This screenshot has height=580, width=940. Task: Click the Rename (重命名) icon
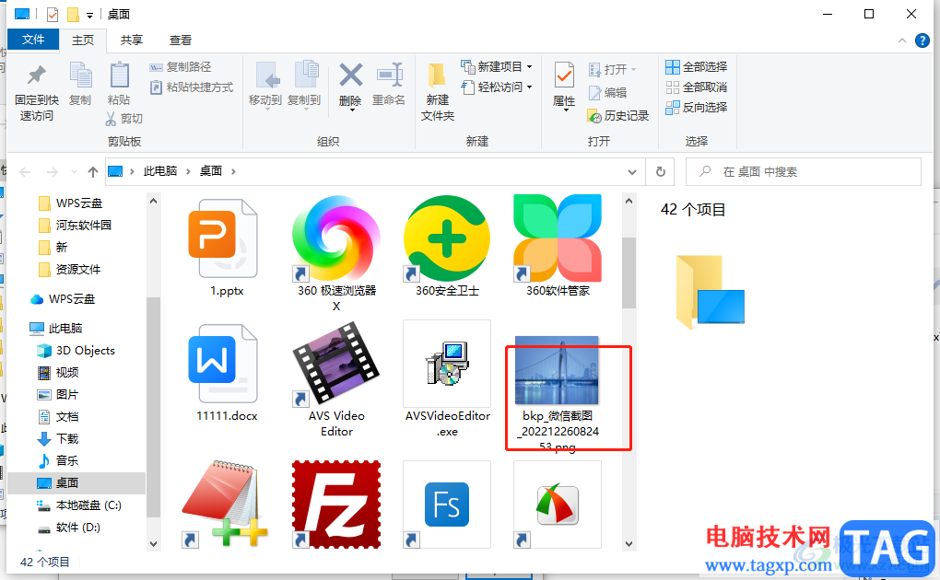389,75
